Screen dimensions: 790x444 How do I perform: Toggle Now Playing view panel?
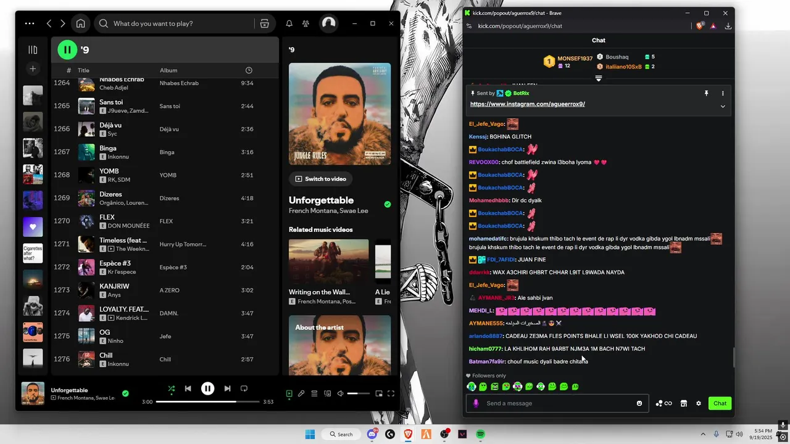[x=289, y=393]
